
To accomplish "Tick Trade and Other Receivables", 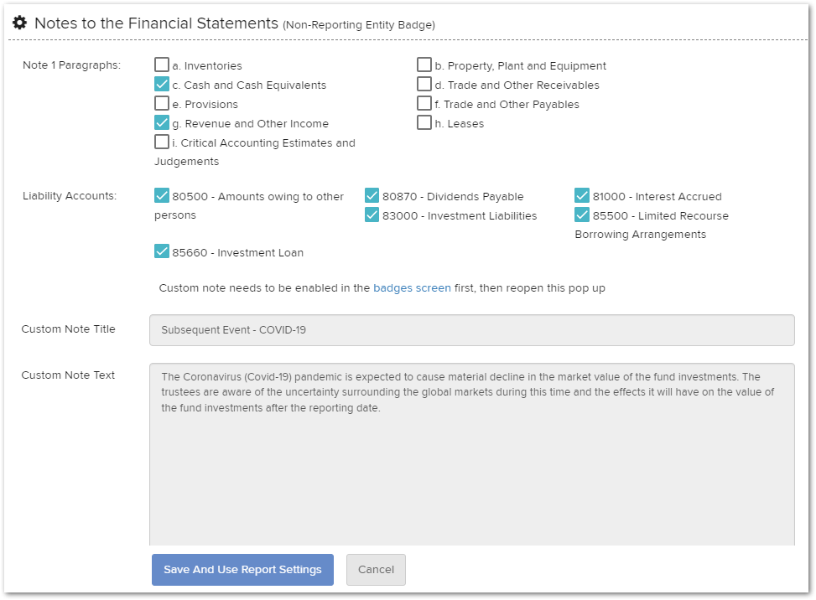I will pos(424,84).
